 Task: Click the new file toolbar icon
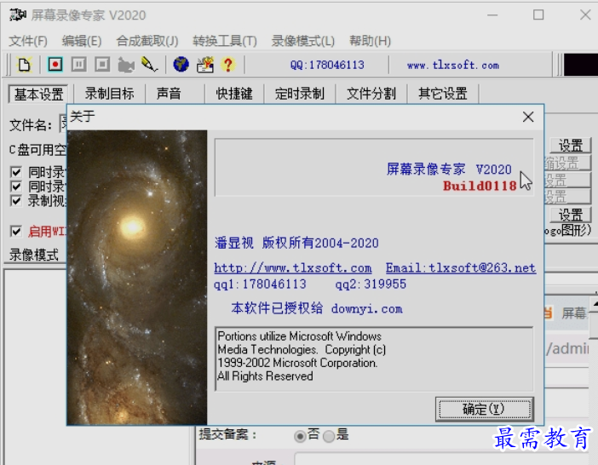point(24,65)
